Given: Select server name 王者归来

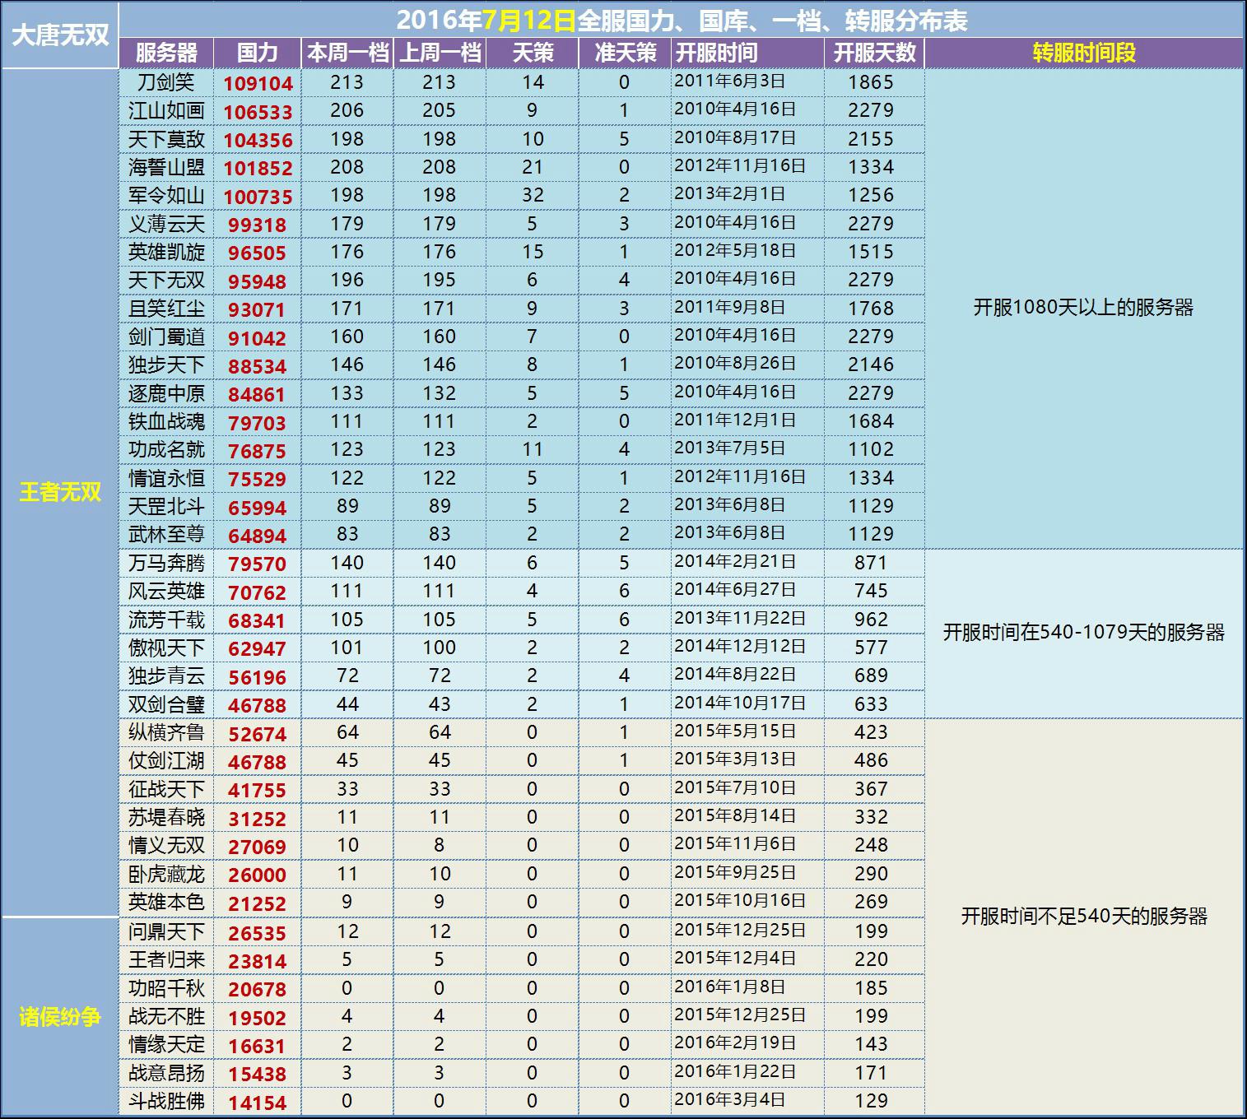Looking at the screenshot, I should click(x=166, y=959).
